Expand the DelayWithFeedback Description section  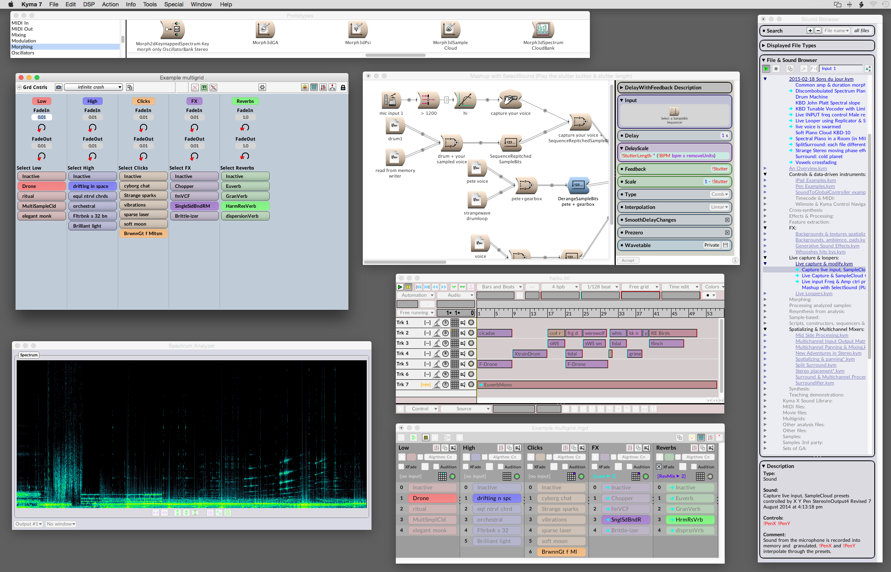tap(622, 88)
